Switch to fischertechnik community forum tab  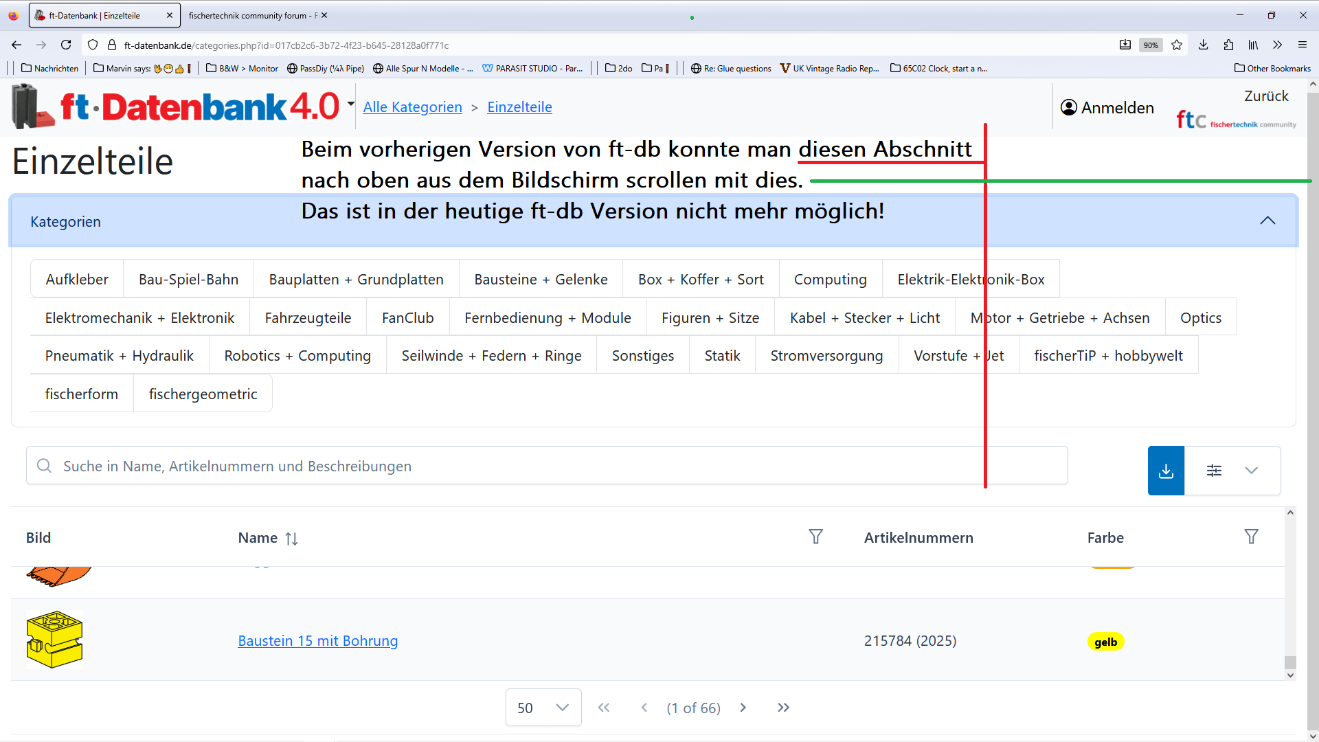[x=252, y=15]
